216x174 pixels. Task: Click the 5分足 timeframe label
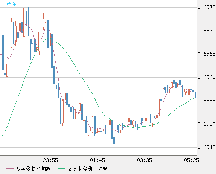[11, 4]
